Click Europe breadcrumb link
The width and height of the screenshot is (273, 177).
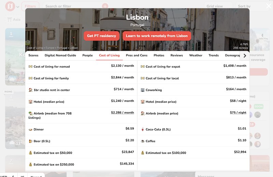coord(50,48)
